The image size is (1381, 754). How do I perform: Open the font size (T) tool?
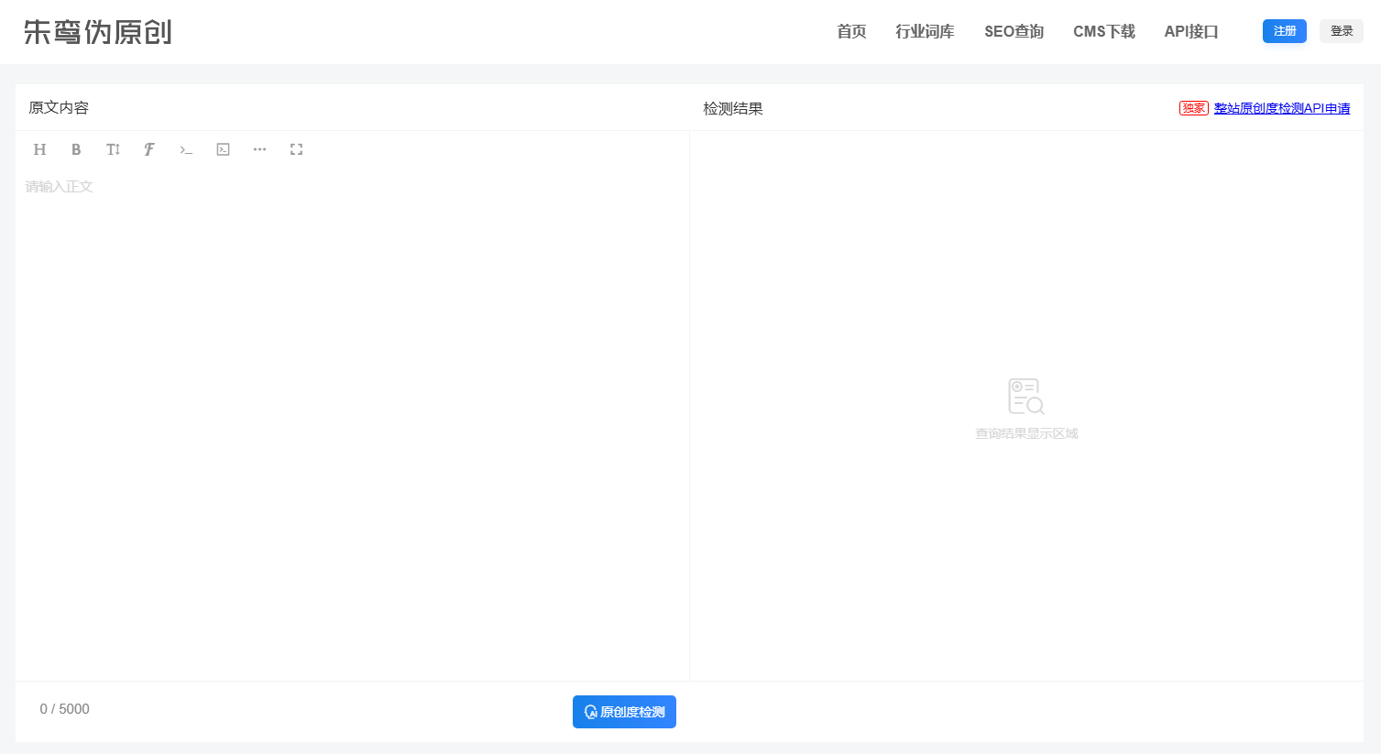(113, 149)
